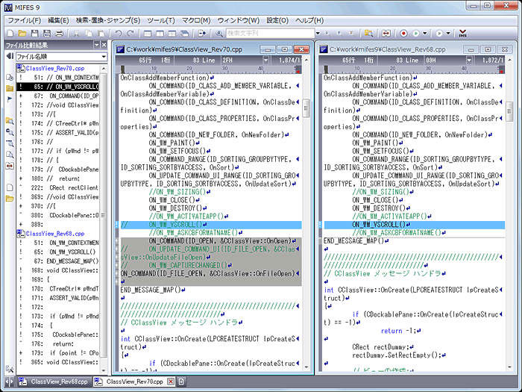This screenshot has width=522, height=392.
Task: Click the New file toolbar icon
Action: [x=8, y=34]
